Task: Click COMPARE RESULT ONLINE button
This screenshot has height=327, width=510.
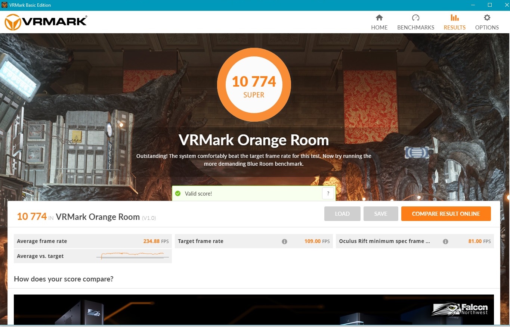Action: (446, 214)
